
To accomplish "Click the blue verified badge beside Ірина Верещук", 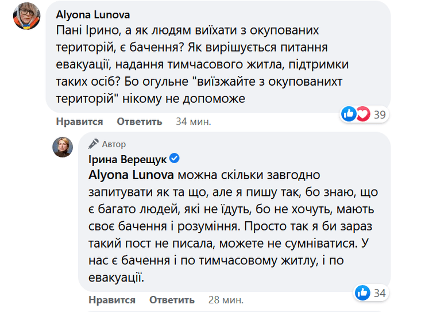I will [176, 158].
